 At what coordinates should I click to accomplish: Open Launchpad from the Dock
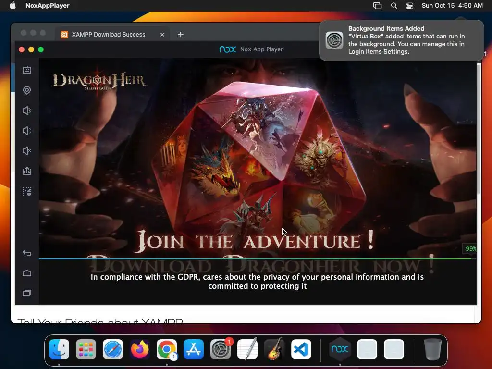(x=86, y=349)
